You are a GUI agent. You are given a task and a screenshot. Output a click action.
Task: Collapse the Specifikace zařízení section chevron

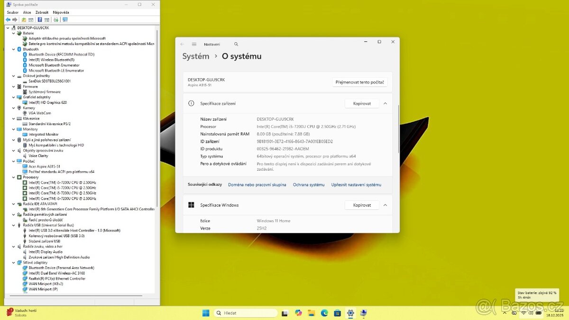(385, 103)
